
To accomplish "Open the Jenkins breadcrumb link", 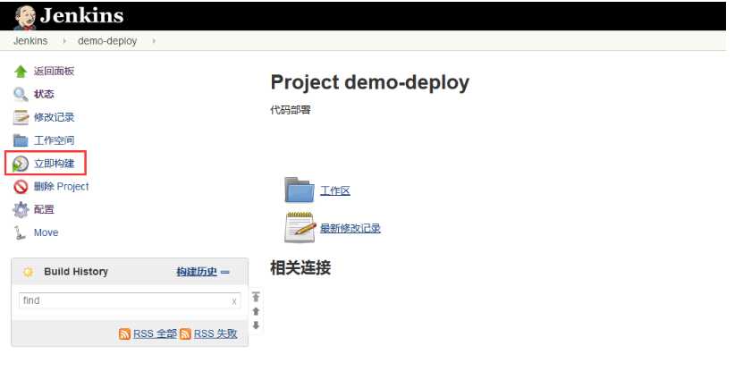I will [30, 41].
